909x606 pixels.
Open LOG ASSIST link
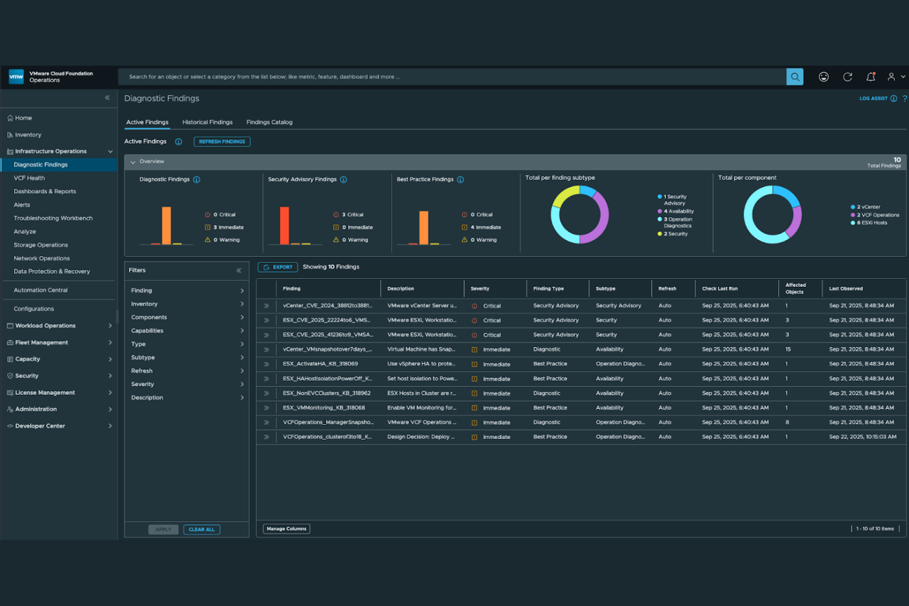tap(873, 98)
